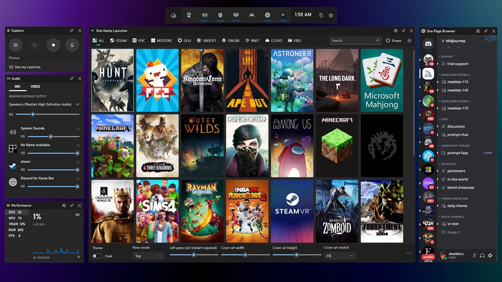Open One Game Launcher settings gear
Image resolution: width=502 pixels, height=282 pixels.
click(409, 41)
